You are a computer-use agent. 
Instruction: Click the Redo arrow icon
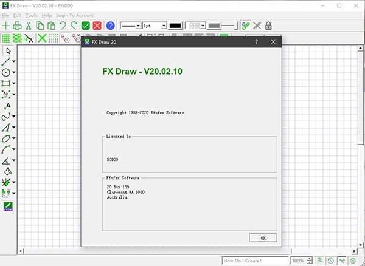74,26
